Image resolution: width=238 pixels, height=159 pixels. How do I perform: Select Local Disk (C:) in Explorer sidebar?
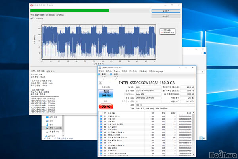(54, 128)
